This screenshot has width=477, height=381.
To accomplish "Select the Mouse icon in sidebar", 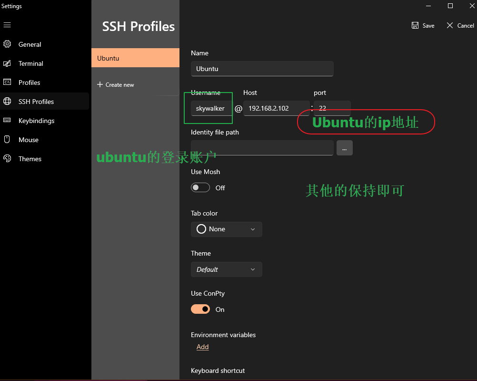I will [7, 140].
